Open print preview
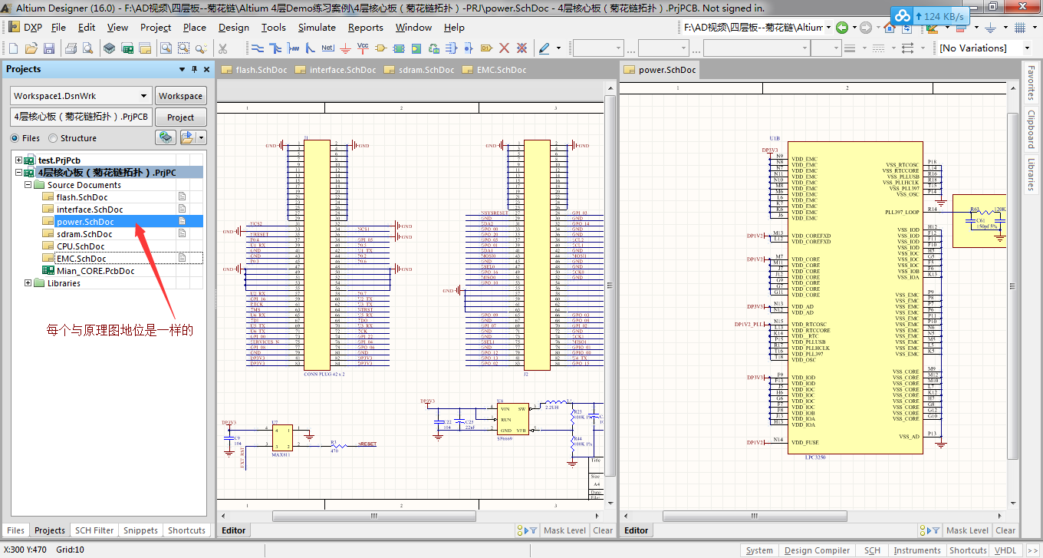Screen dimensions: 1043x558 coord(87,48)
